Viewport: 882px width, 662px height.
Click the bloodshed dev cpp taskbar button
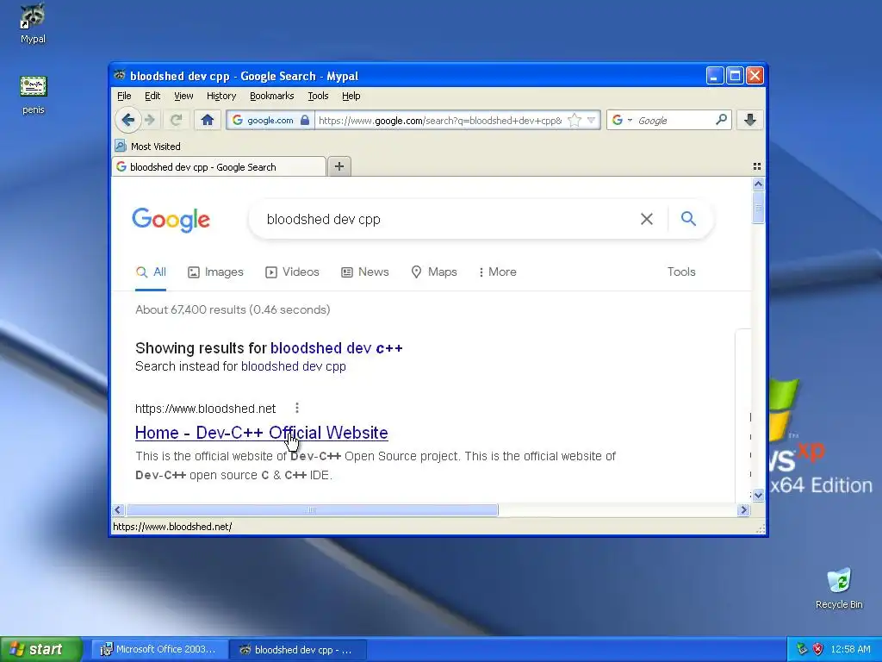tap(298, 650)
